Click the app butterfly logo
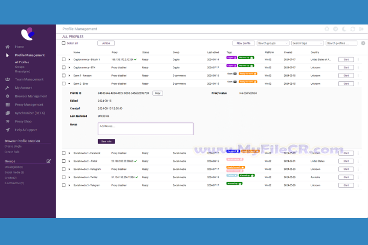 click(x=28, y=34)
